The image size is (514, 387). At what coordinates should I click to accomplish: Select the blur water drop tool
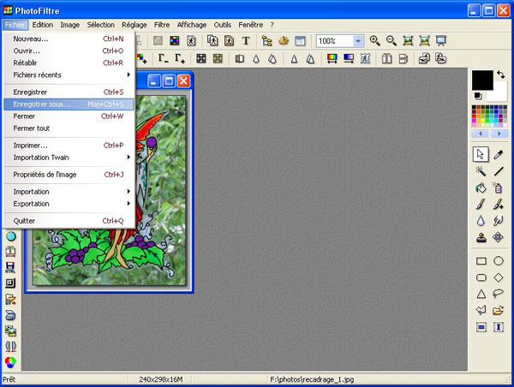coord(481,221)
